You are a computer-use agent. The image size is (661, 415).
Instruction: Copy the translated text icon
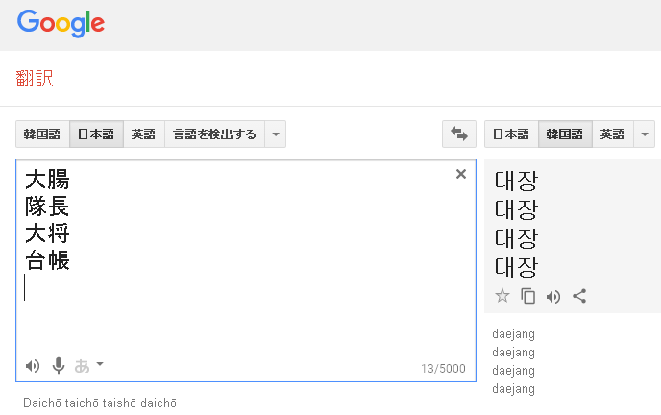click(527, 296)
